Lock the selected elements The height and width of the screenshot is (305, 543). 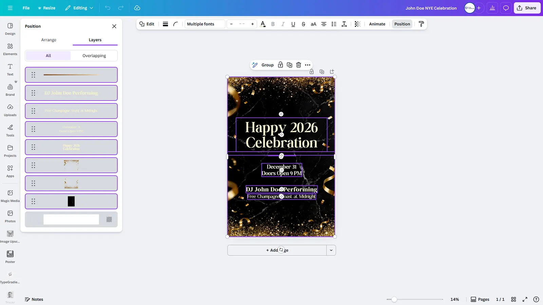tap(280, 65)
